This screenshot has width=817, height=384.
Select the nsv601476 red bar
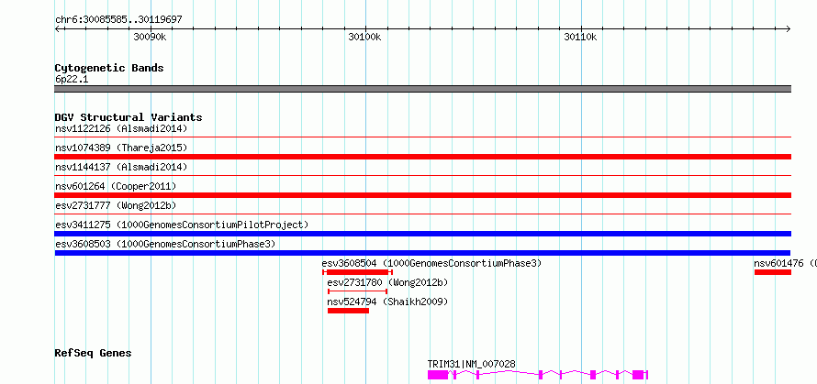773,272
